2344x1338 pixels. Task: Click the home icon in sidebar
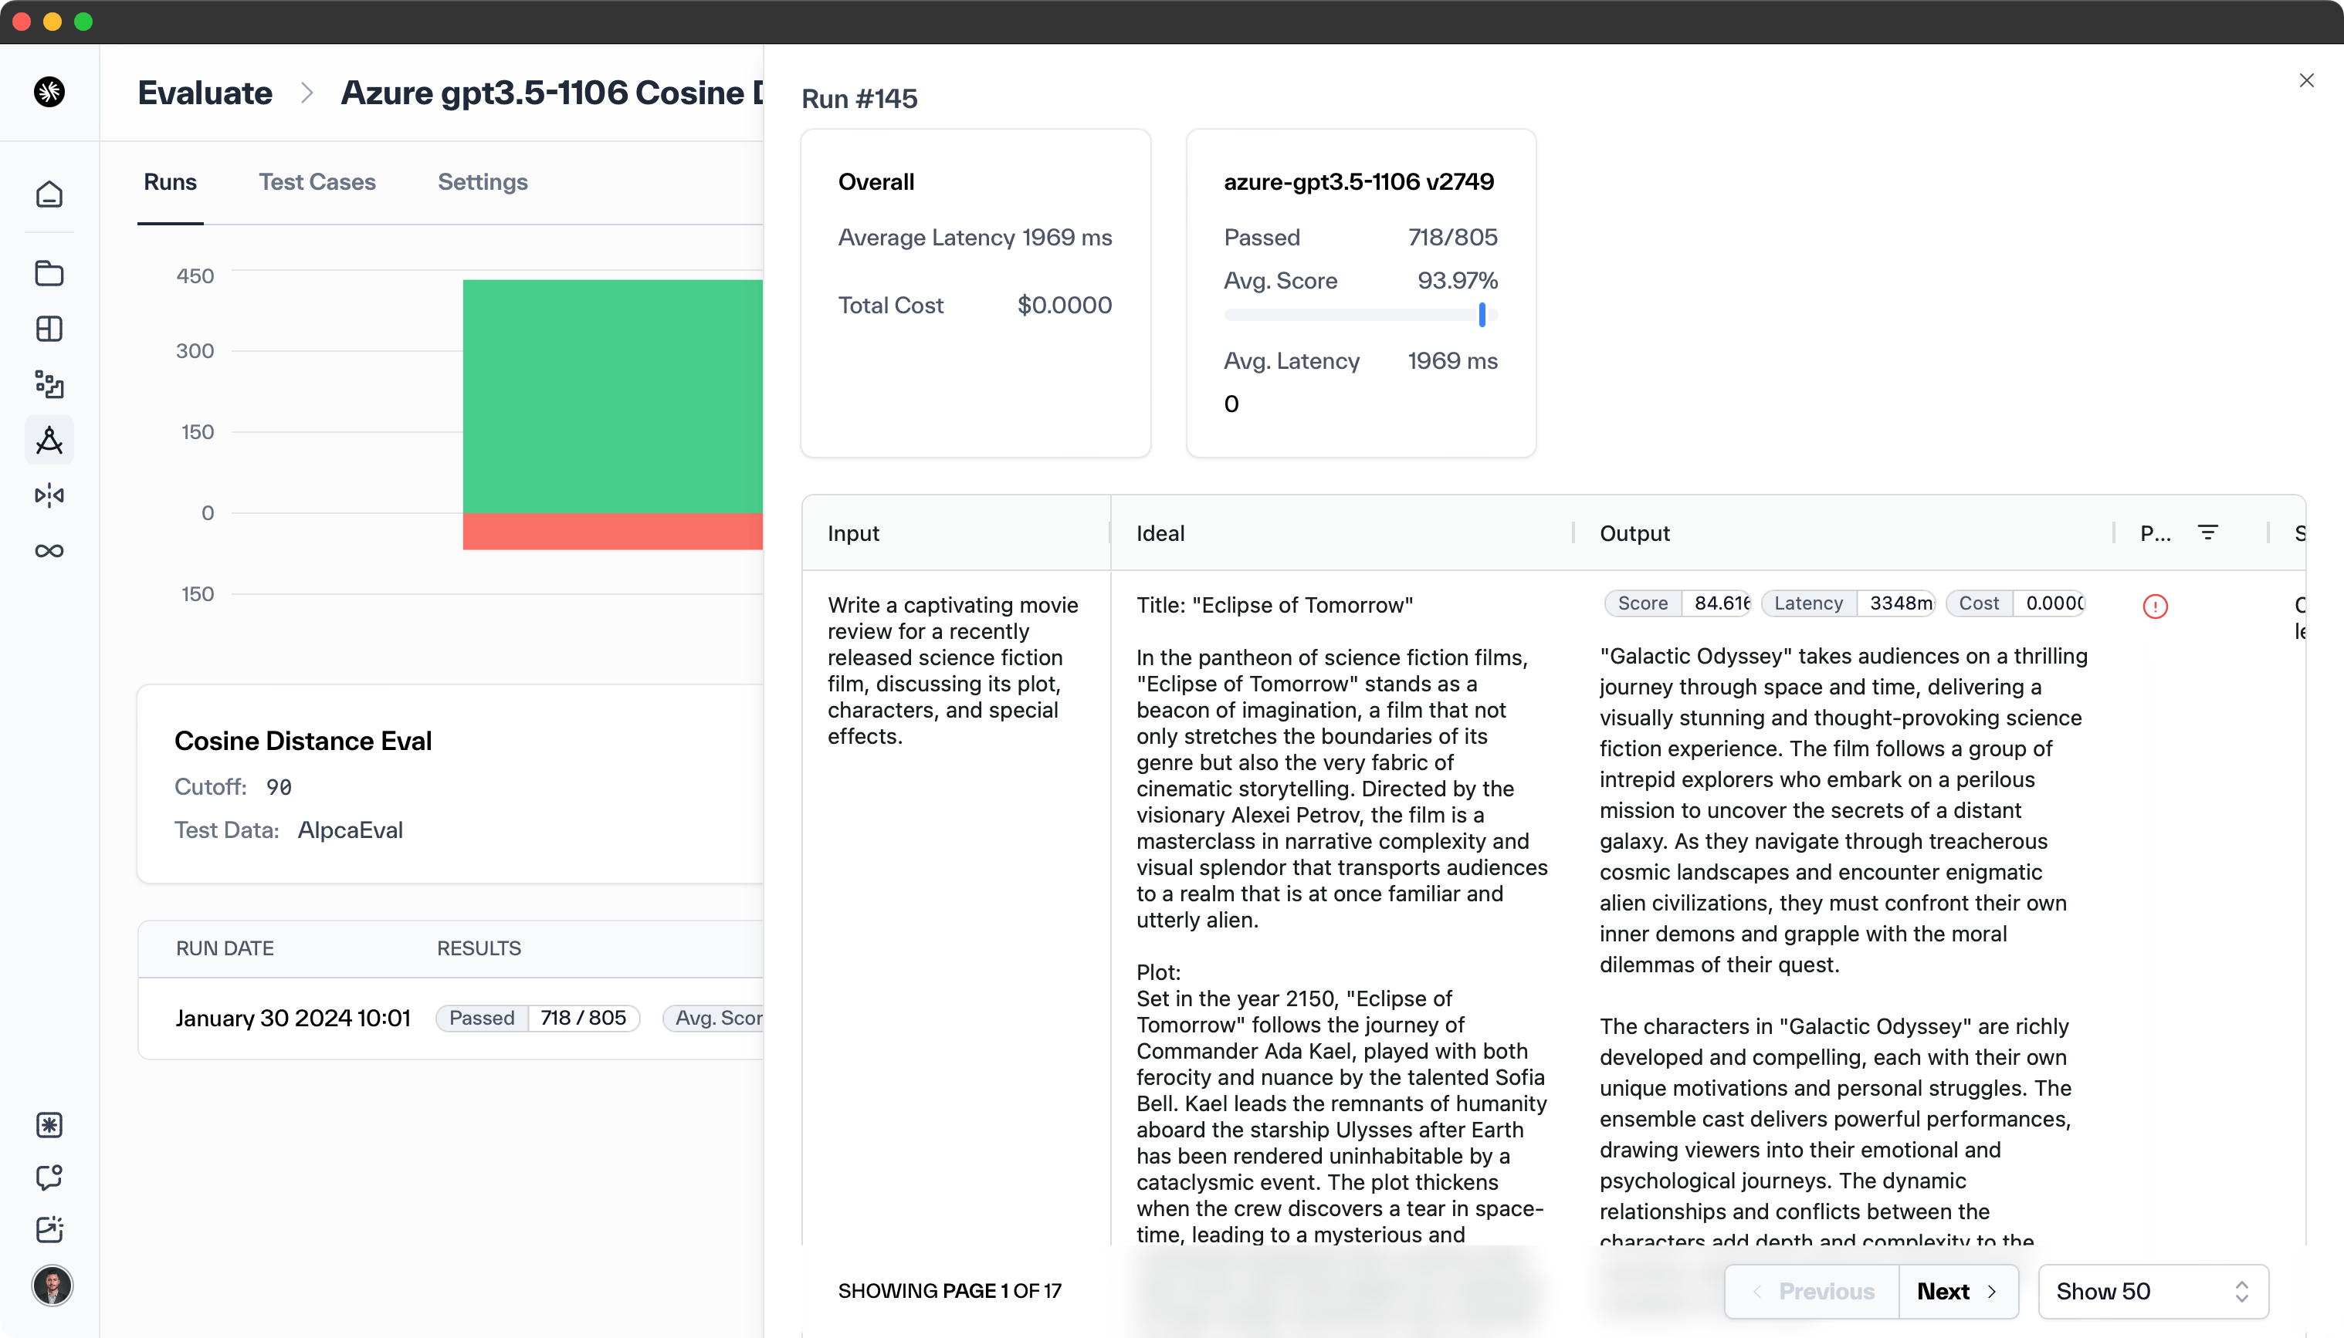pyautogui.click(x=49, y=194)
